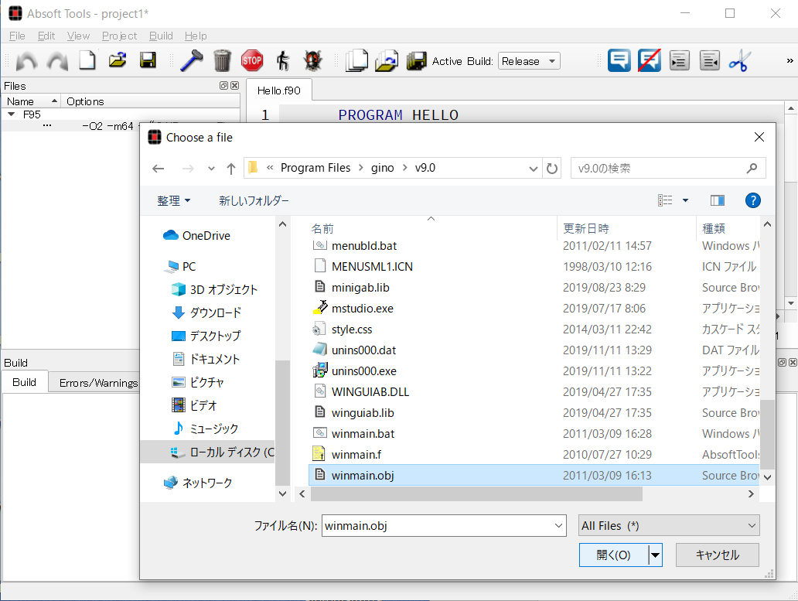The height and width of the screenshot is (601, 798).
Task: Click the arrow beside 開く button
Action: click(x=656, y=555)
